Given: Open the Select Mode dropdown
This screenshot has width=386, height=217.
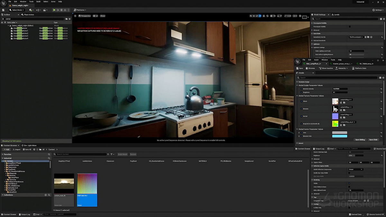Looking at the screenshot, I should [17, 10].
